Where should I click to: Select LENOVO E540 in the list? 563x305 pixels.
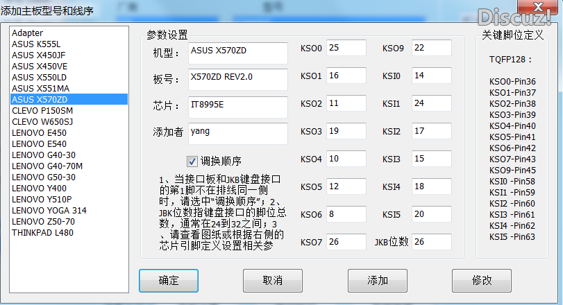pyautogui.click(x=69, y=144)
